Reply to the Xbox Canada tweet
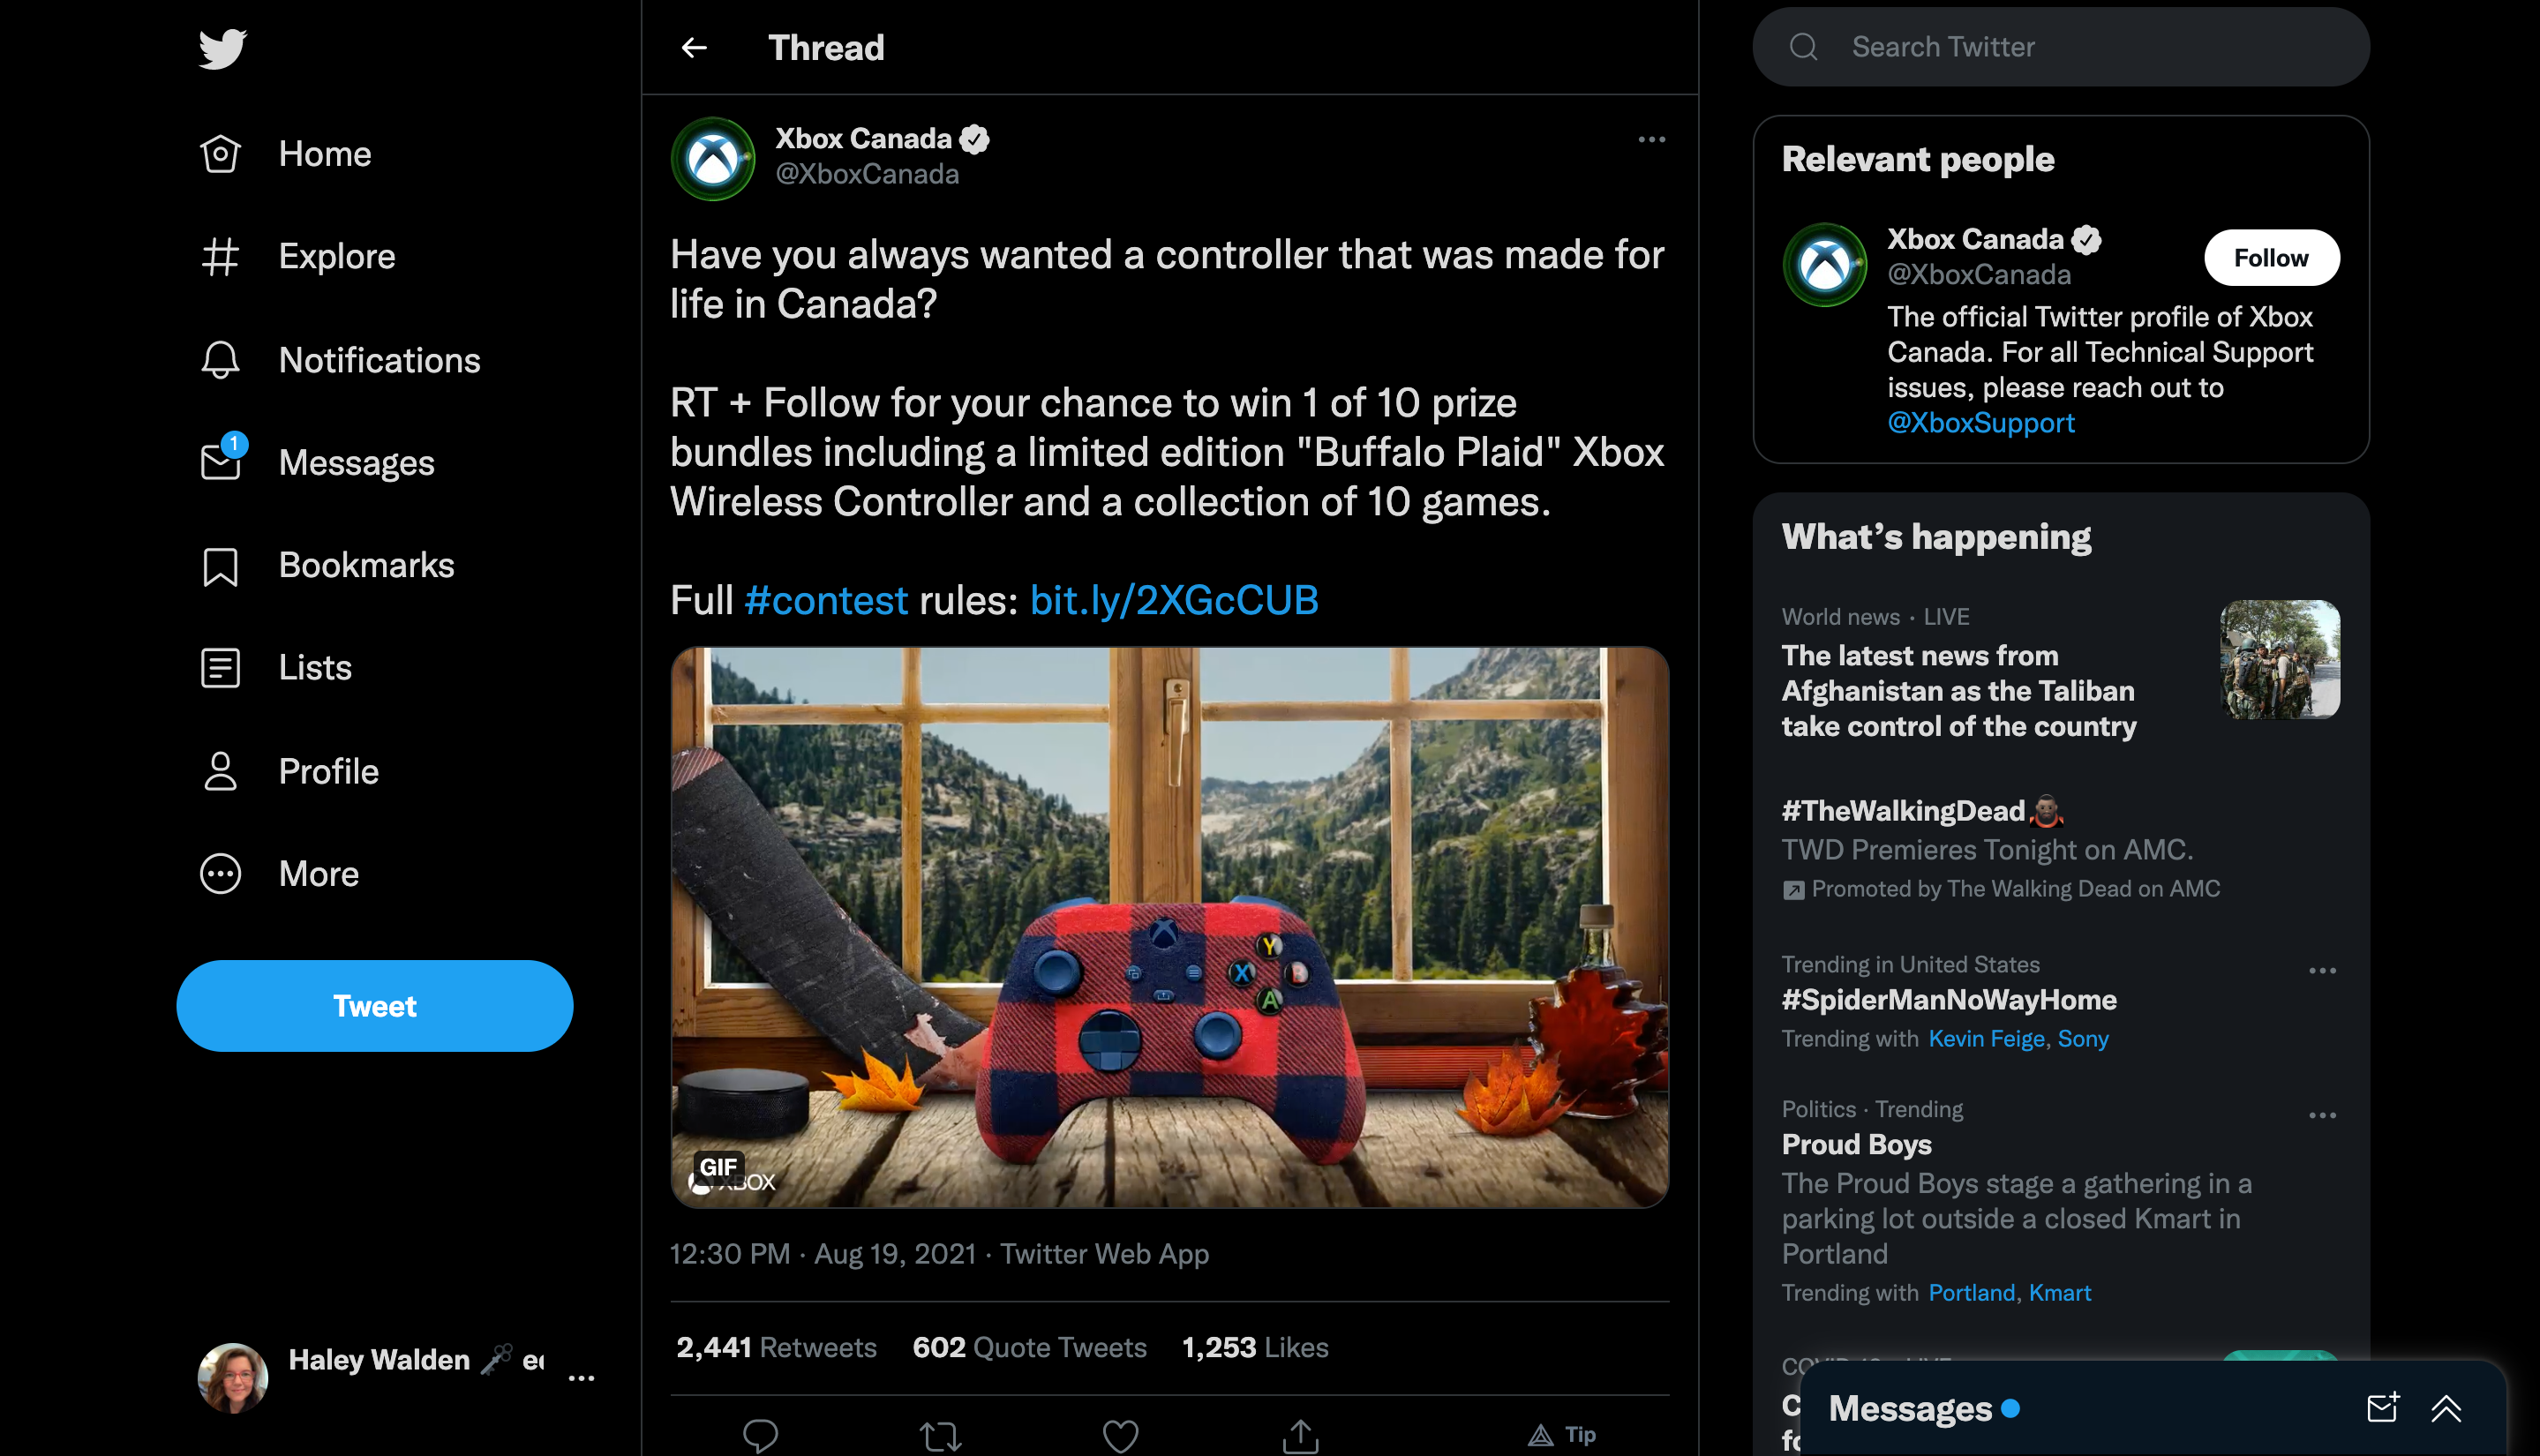This screenshot has height=1456, width=2540. click(760, 1435)
